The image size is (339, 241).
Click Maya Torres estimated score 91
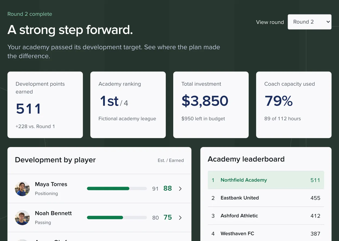(x=155, y=189)
